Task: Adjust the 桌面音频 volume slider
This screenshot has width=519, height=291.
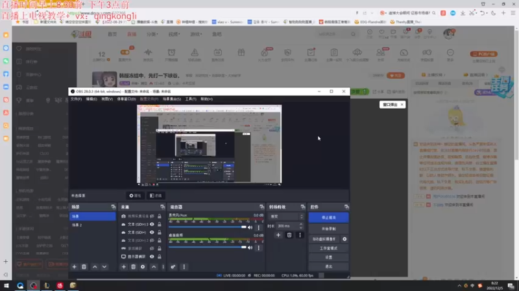Action: [208, 248]
